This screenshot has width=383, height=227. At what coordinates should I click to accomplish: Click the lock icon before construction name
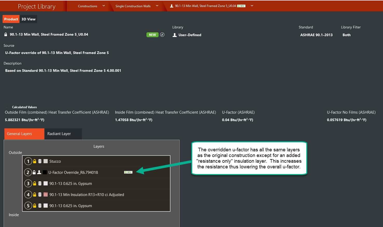pos(6,34)
